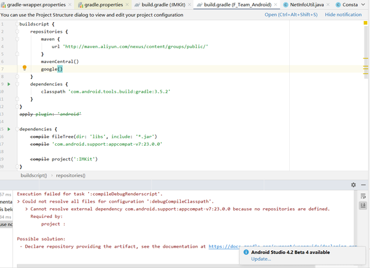Collapse the buildscript block fold marker
This screenshot has height=268, width=370.
17,24
